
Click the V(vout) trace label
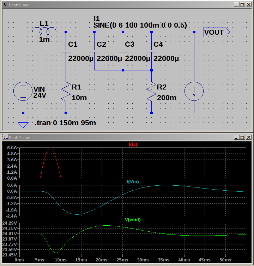pos(133,220)
